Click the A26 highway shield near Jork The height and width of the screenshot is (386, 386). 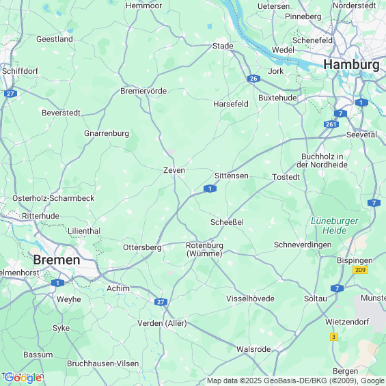[253, 79]
